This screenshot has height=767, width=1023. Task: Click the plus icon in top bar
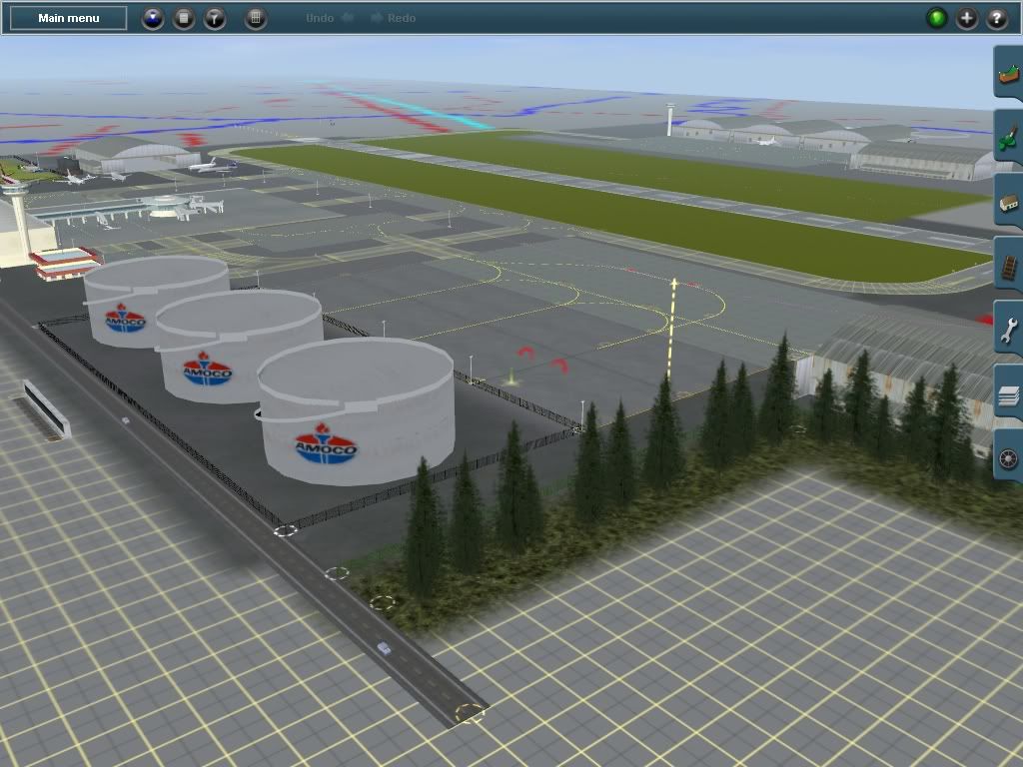pyautogui.click(x=967, y=18)
